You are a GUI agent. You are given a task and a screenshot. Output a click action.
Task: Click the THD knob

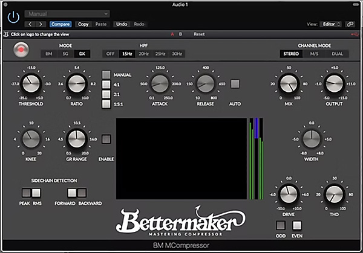[335, 194]
